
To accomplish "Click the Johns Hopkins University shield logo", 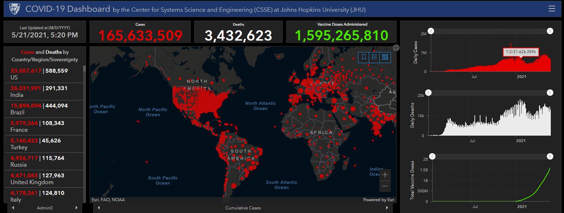I will click(14, 9).
